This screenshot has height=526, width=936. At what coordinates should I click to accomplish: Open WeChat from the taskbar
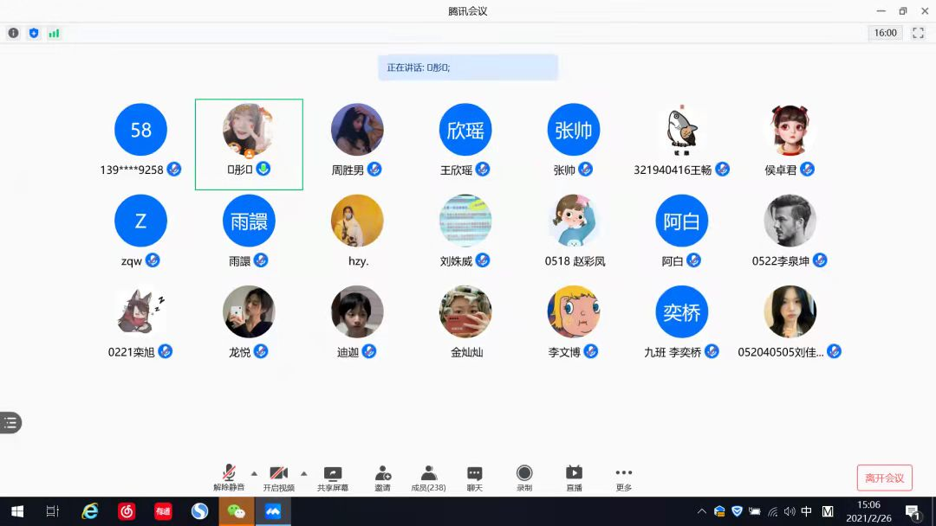(237, 511)
